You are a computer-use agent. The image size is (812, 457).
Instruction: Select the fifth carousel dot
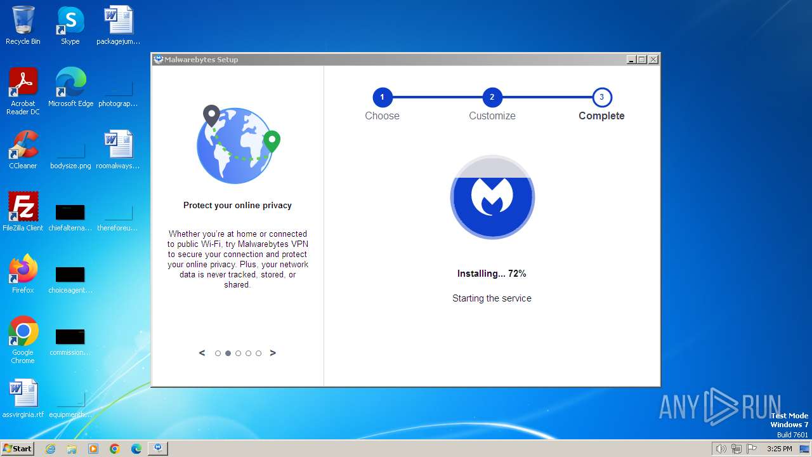[258, 354]
